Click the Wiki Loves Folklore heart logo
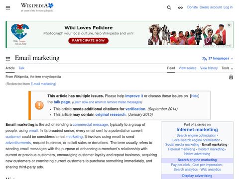The width and height of the screenshot is (239, 179). click(x=20, y=34)
